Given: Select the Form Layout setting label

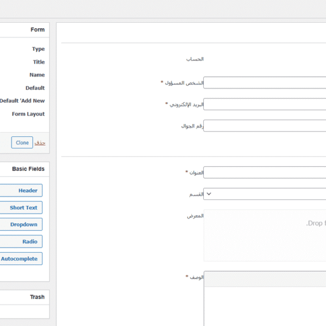Looking at the screenshot, I should click(28, 114).
